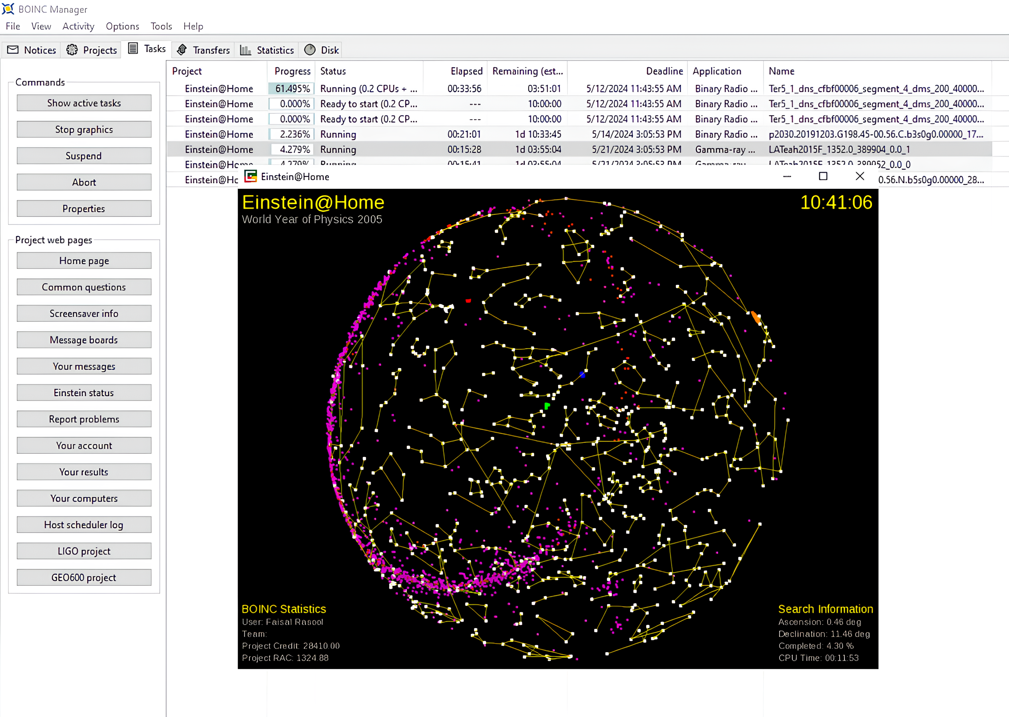
Task: Click the 61.495% progress bar
Action: (291, 88)
